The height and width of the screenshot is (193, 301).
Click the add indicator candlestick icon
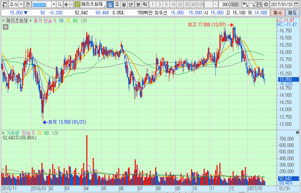[x=247, y=4]
